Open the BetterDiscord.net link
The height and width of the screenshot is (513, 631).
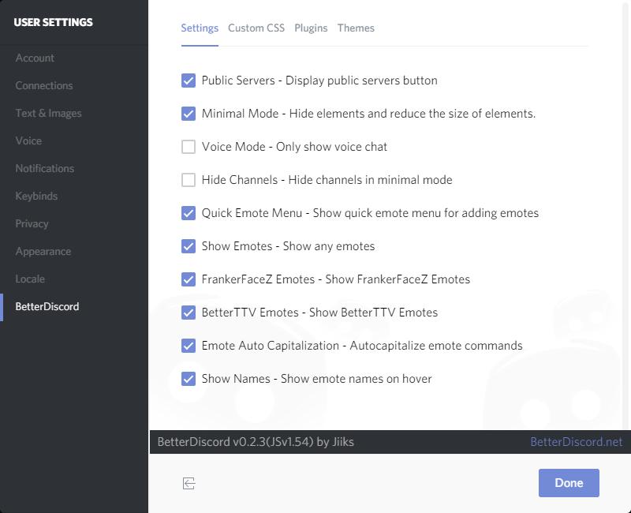(x=577, y=442)
